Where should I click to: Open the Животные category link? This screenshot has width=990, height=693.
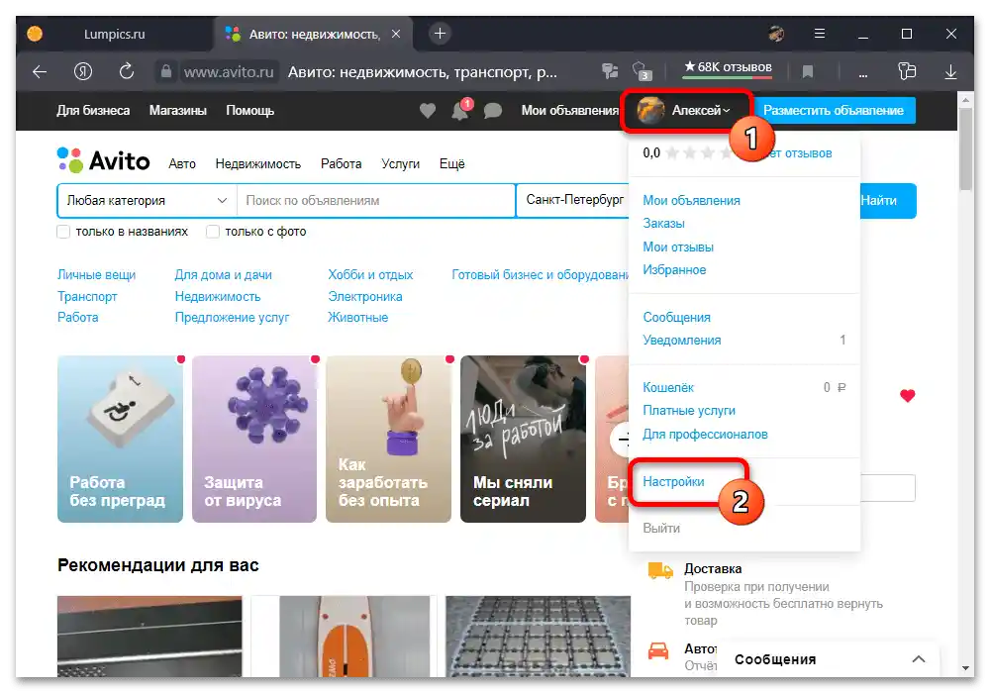pos(358,318)
